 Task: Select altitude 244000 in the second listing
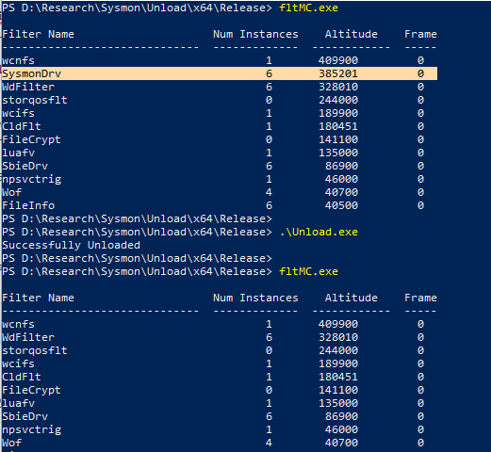click(338, 350)
